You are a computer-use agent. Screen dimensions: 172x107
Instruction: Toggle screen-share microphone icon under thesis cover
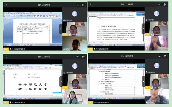pyautogui.click(x=10, y=103)
